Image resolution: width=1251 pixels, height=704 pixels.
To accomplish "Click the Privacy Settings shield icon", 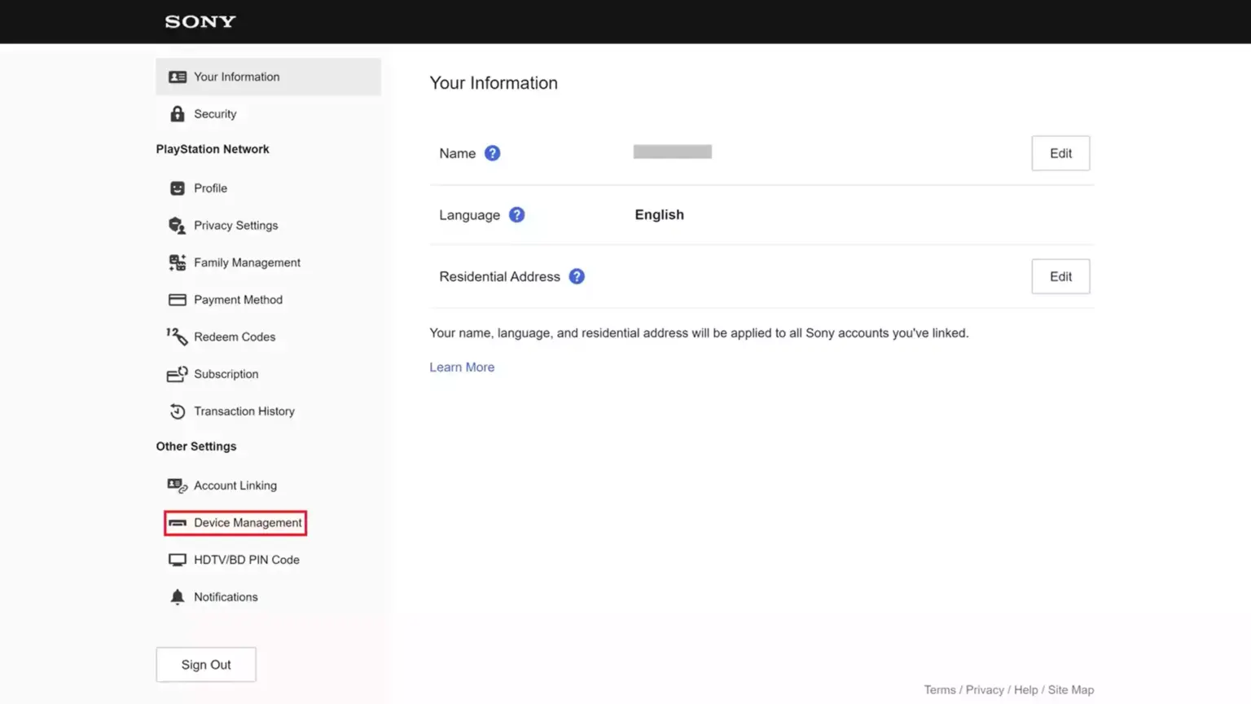I will tap(177, 226).
